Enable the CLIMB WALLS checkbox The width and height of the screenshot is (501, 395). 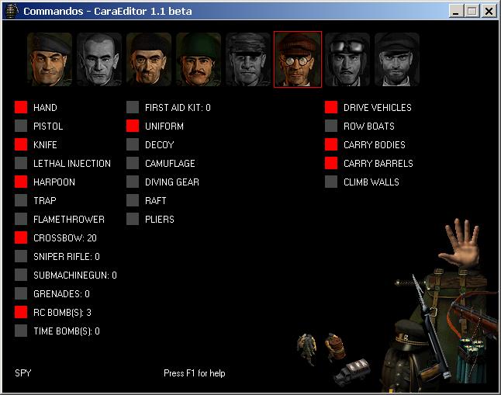tap(331, 182)
